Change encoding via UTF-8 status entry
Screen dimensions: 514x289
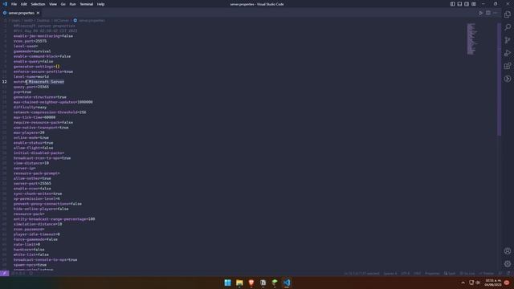tap(405, 273)
